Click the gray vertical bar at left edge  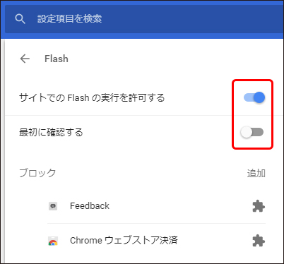3,151
